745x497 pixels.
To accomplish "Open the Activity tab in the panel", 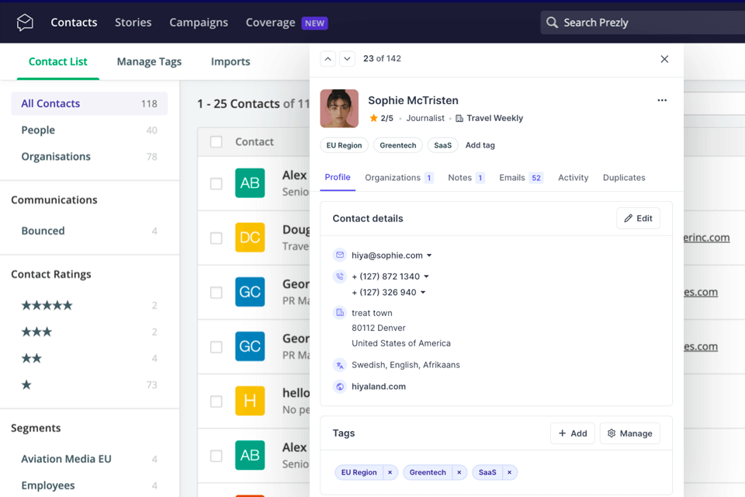I will 573,177.
